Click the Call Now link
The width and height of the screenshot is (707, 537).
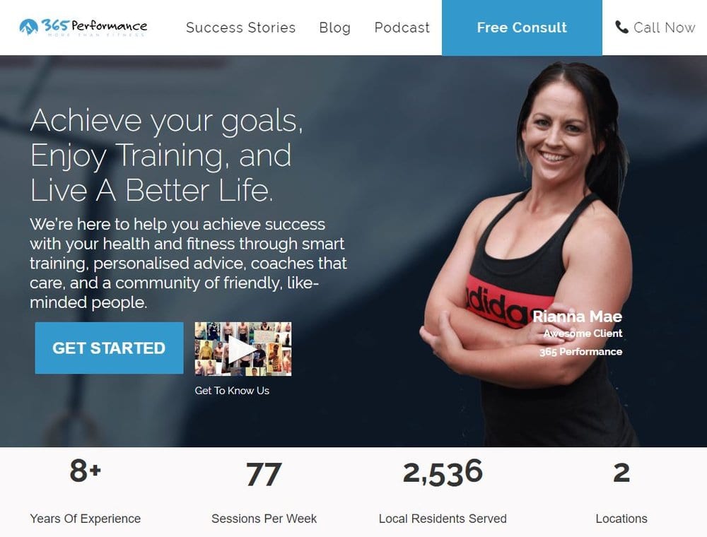click(x=664, y=28)
